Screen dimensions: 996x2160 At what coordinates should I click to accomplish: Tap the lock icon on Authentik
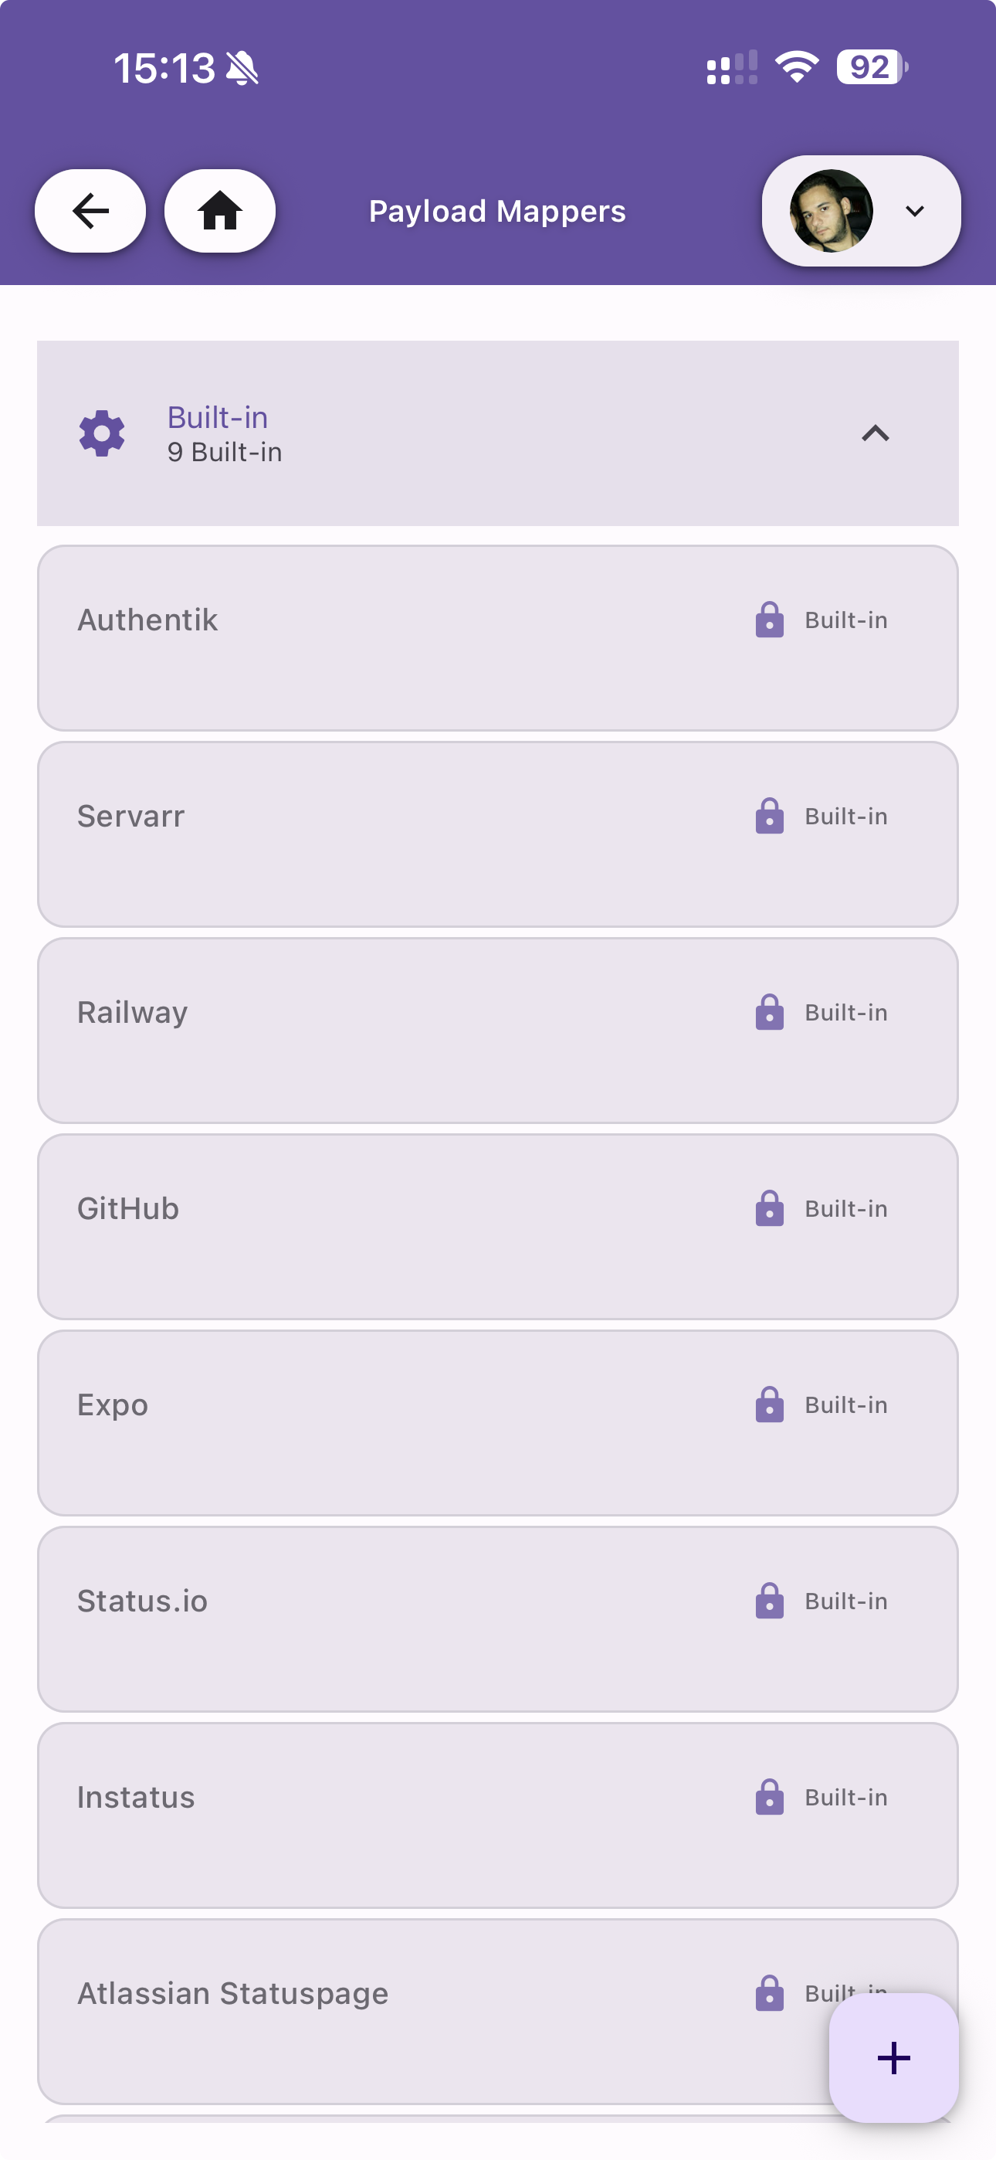click(769, 620)
